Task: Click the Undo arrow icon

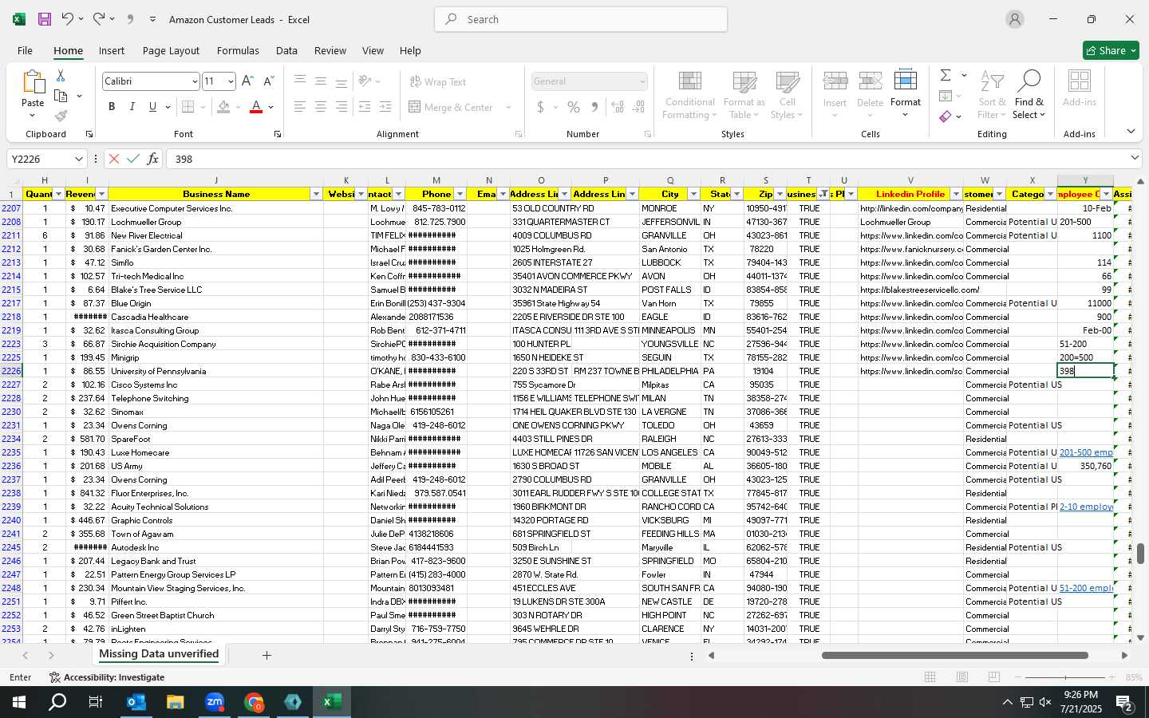Action: [68, 19]
